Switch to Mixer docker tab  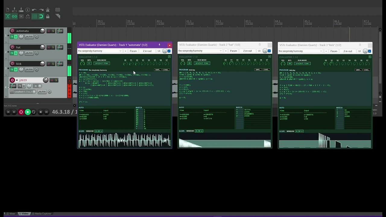coord(11,214)
